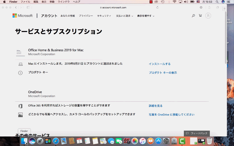Expand the 表示を増やす dropdown

[146, 16]
